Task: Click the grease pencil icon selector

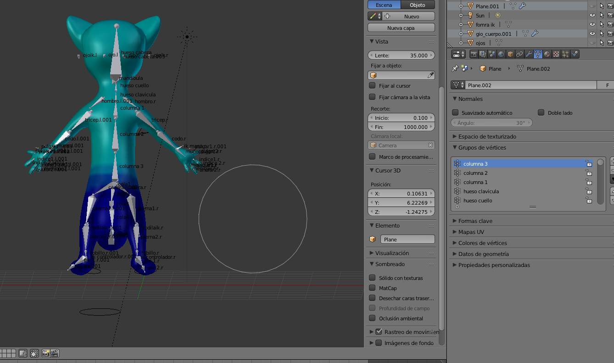Action: pyautogui.click(x=375, y=16)
